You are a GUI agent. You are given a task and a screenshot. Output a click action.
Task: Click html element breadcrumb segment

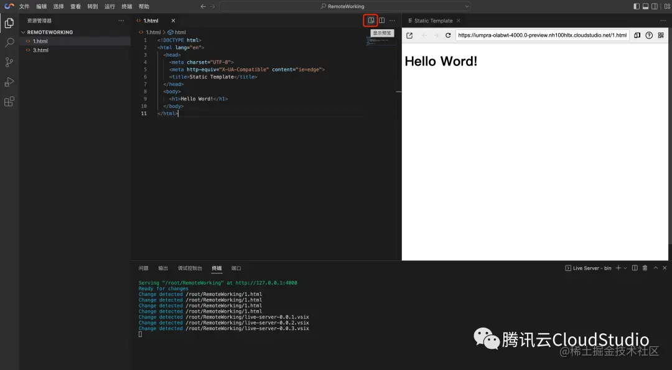point(180,32)
